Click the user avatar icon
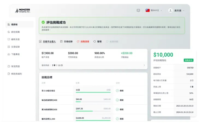Image resolution: width=202 pixels, height=125 pixels. (x=170, y=10)
